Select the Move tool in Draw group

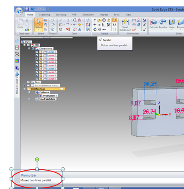[80, 25]
